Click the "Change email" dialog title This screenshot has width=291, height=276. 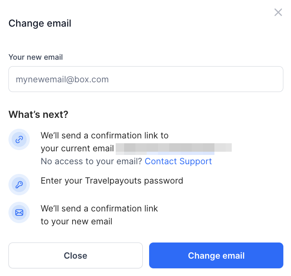pyautogui.click(x=40, y=23)
